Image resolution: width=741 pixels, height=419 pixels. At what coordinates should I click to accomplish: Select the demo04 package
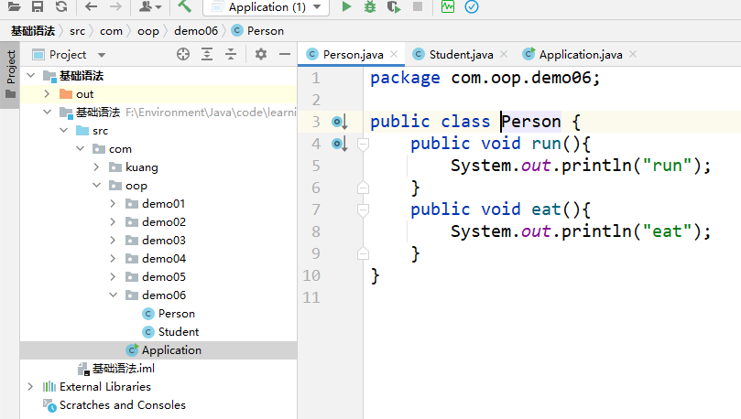point(156,259)
